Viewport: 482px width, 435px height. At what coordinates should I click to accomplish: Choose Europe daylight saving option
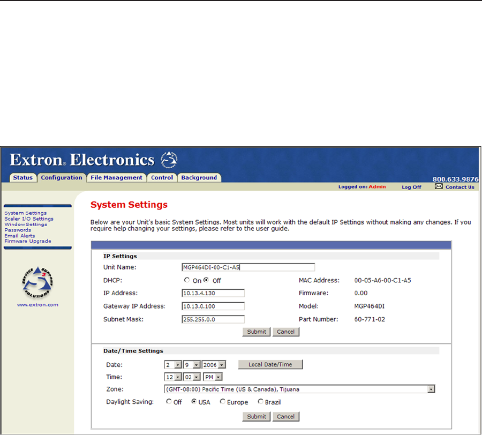223,401
